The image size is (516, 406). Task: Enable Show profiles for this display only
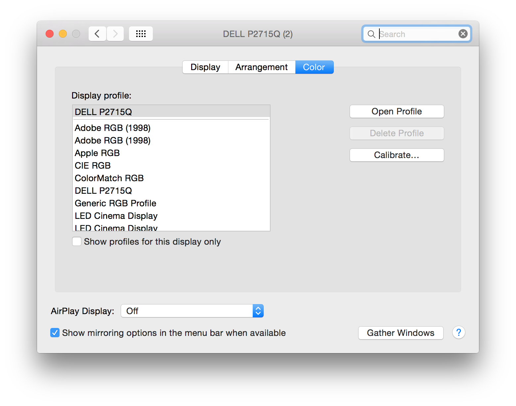pyautogui.click(x=77, y=242)
